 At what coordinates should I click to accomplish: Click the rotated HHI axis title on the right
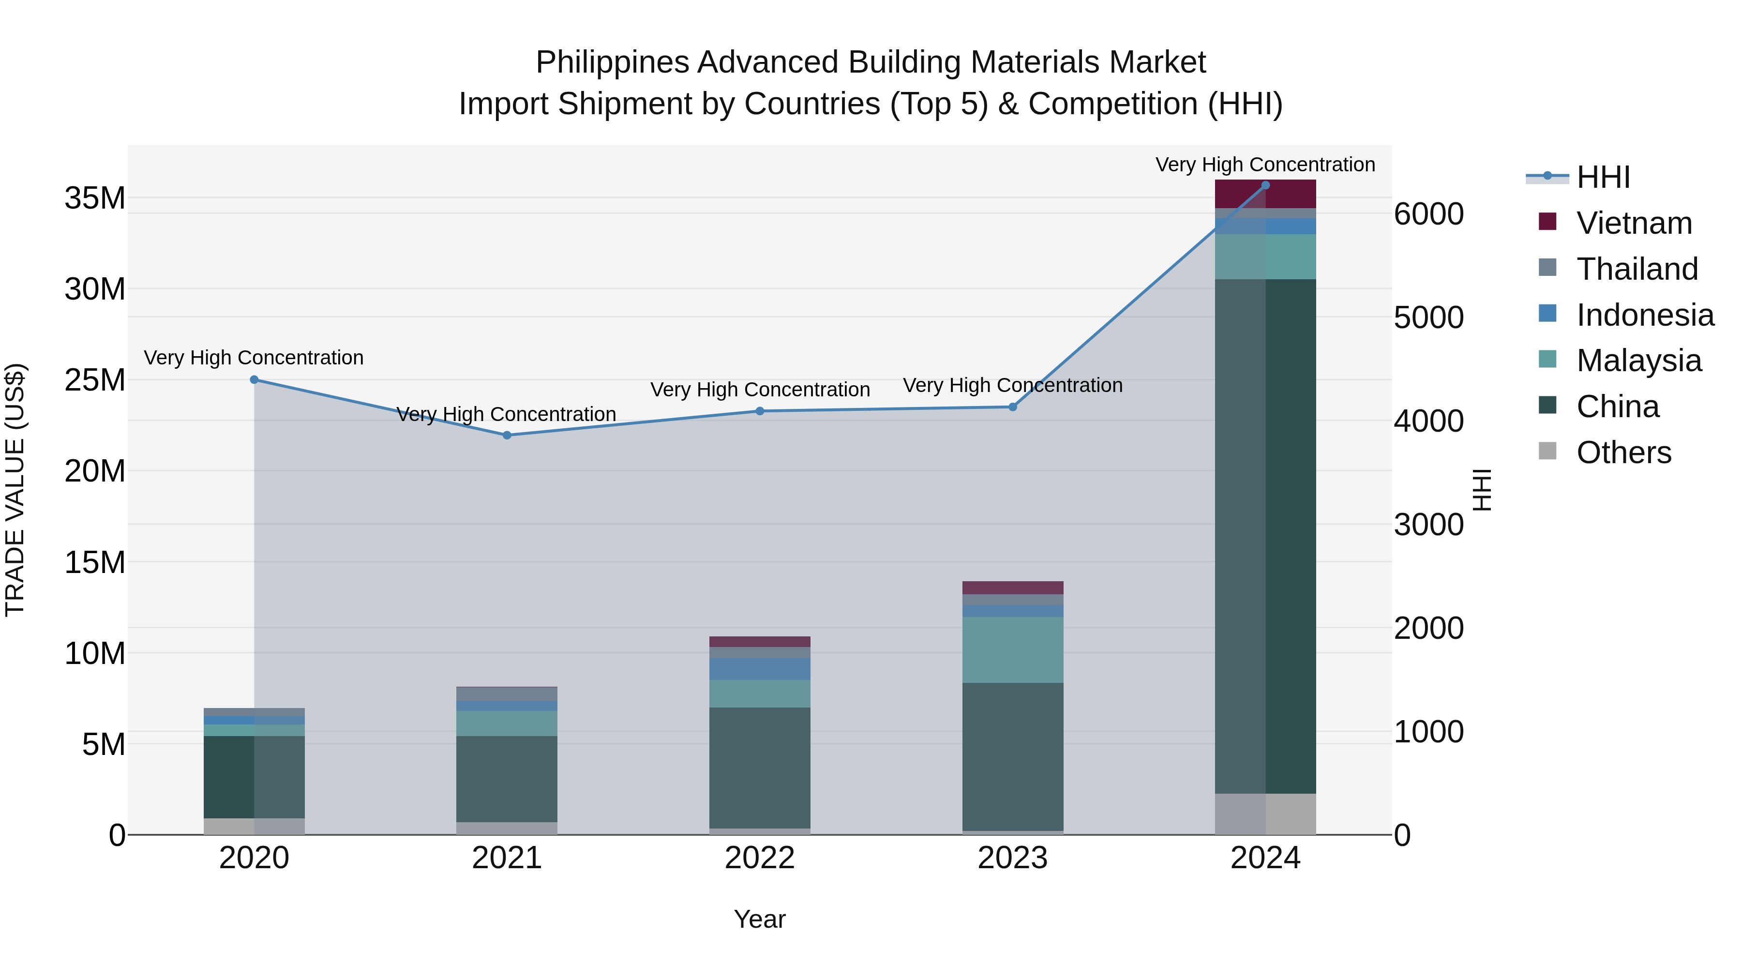coord(1481,490)
